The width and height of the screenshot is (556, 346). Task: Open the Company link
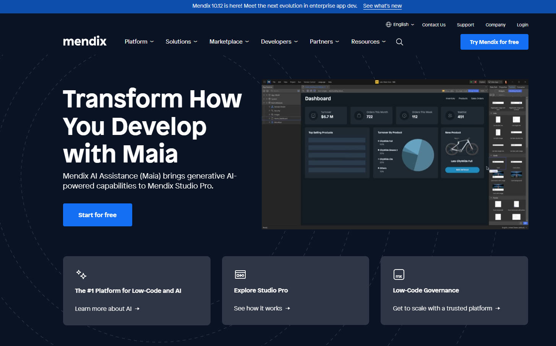pyautogui.click(x=496, y=25)
